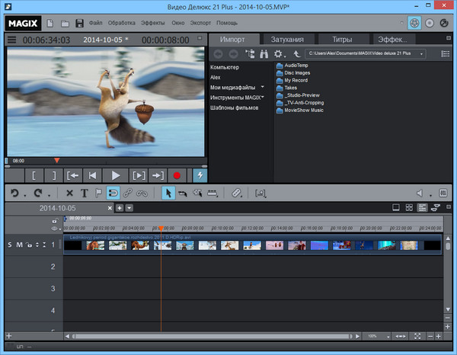Image resolution: width=457 pixels, height=355 pixels.
Task: Open the Компьютер location link
Action: pos(225,67)
